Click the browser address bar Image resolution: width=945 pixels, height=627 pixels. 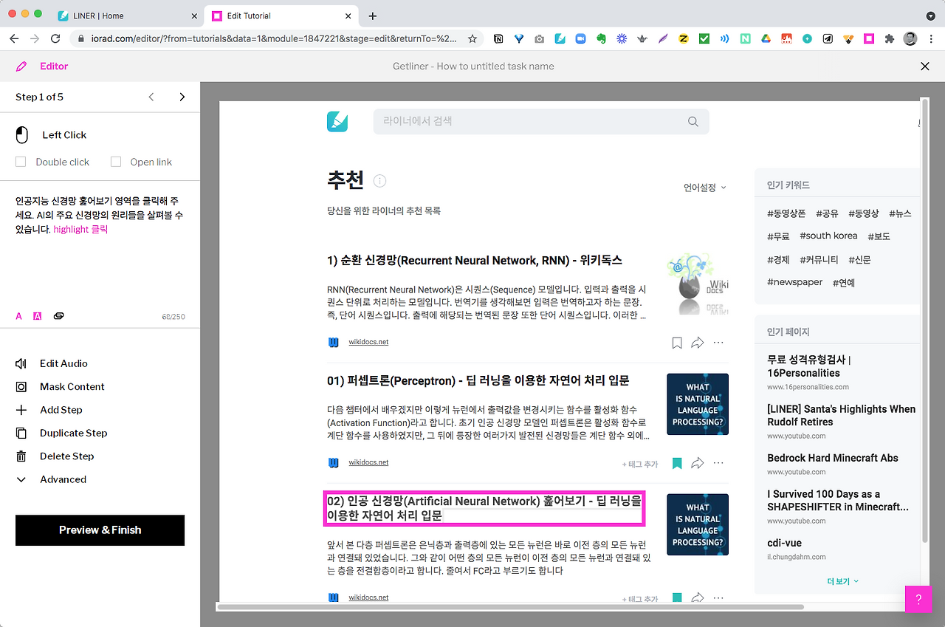point(277,38)
